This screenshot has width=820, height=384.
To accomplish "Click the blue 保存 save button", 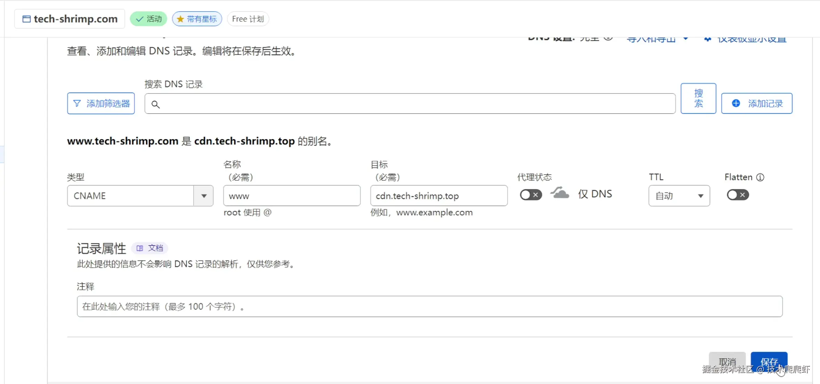I will pos(769,361).
